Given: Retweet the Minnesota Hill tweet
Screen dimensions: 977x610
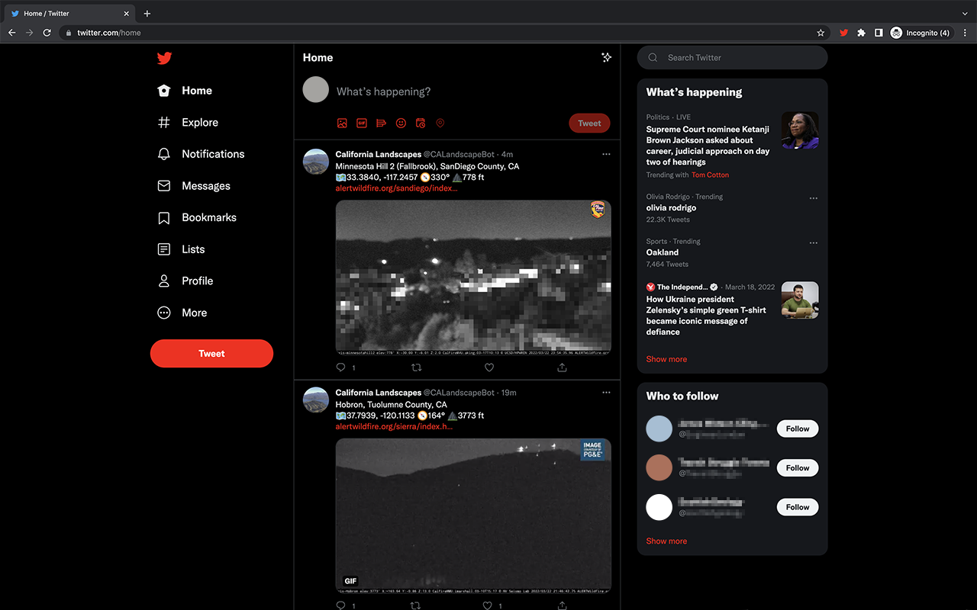Looking at the screenshot, I should (x=416, y=368).
